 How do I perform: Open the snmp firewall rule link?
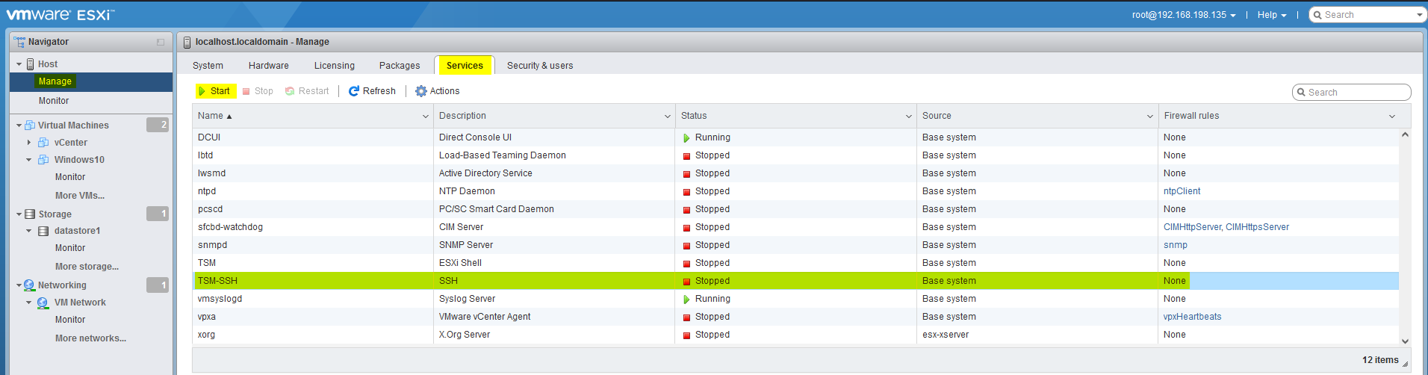point(1175,245)
